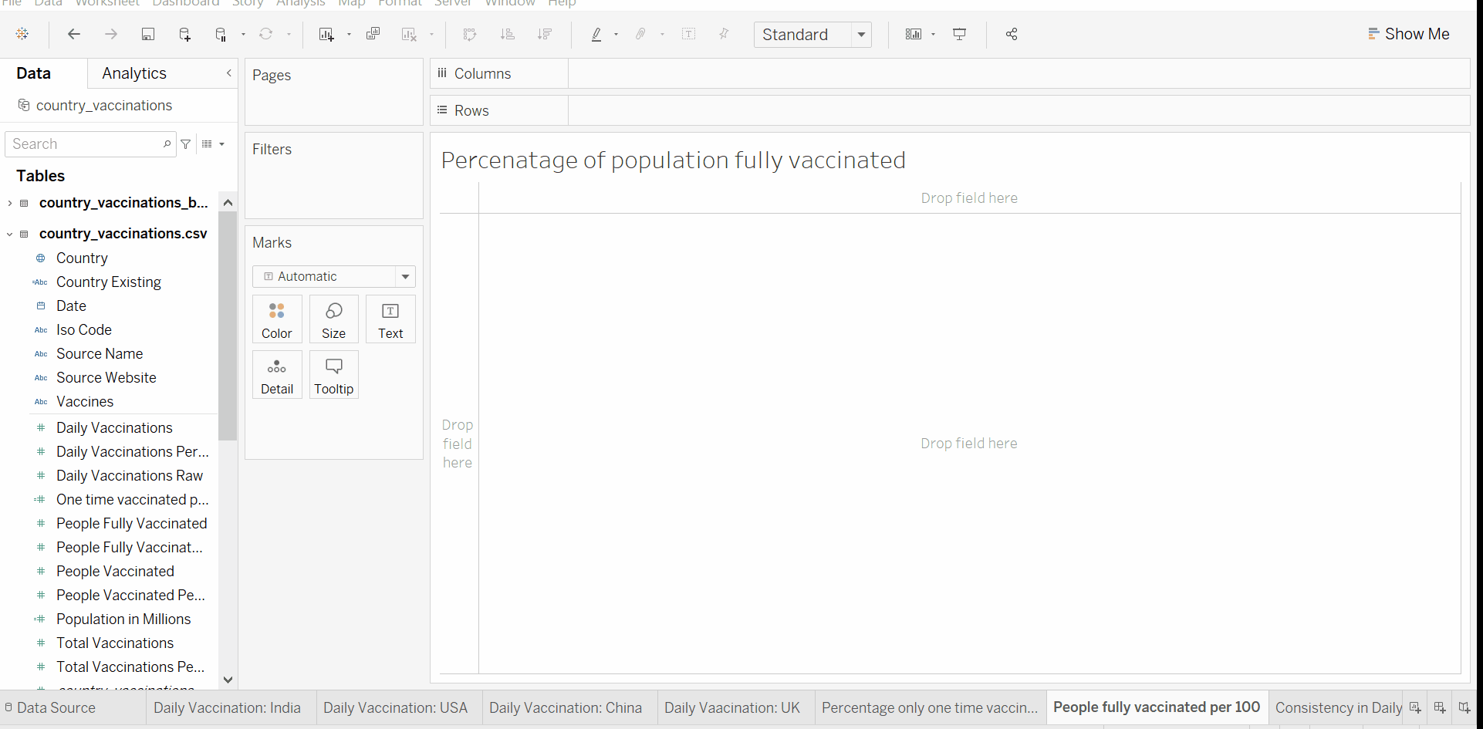Open the Highlight dropdown arrow

coord(616,34)
